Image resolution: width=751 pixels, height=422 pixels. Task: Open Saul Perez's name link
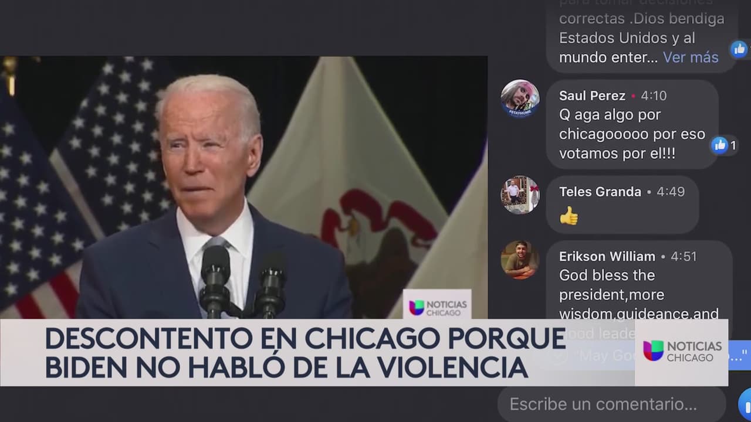pos(592,96)
